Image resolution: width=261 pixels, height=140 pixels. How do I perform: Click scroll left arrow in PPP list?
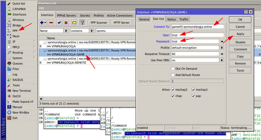point(41,99)
